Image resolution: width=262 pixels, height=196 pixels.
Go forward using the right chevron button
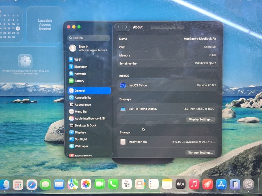point(126,27)
